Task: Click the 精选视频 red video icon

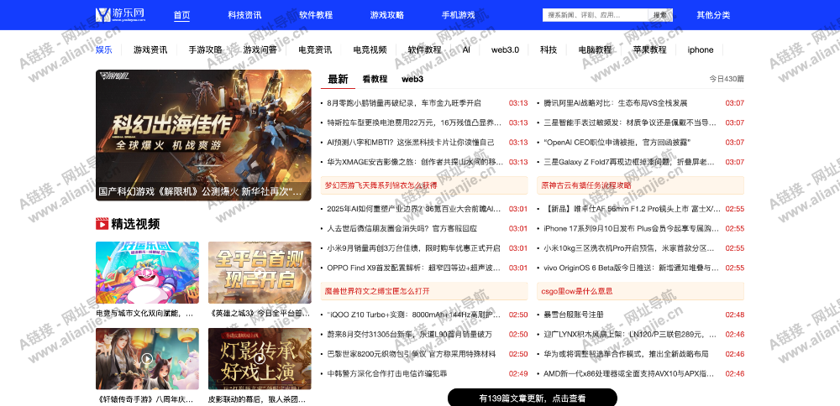Action: point(102,223)
